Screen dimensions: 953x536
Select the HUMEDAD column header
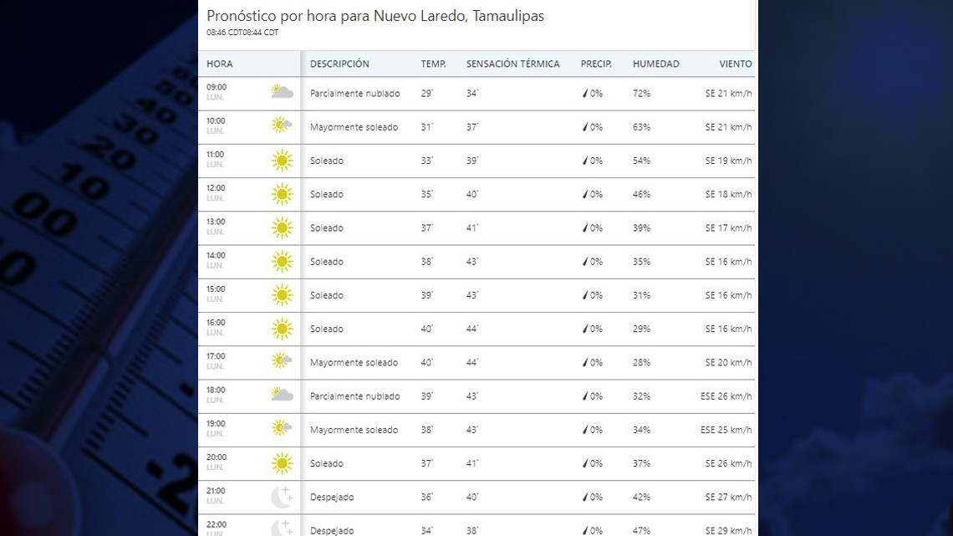click(656, 64)
